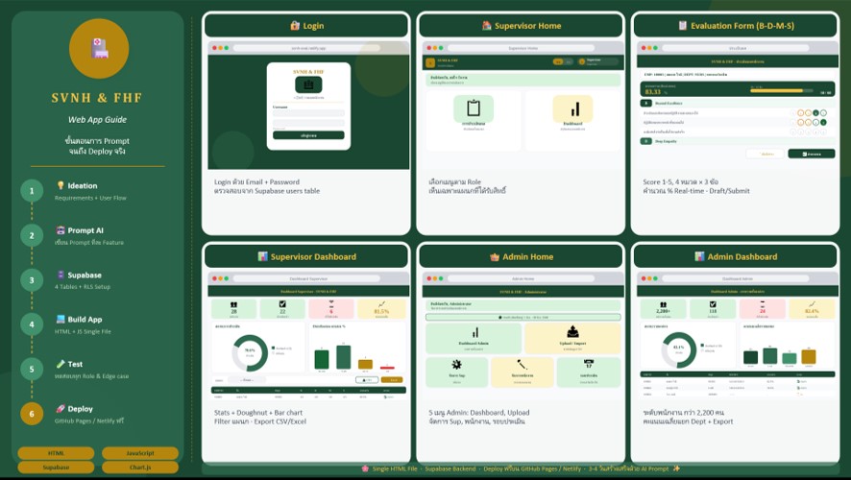Click the trend icon card showing 81.5%
Image resolution: width=851 pixels, height=480 pixels.
381,308
